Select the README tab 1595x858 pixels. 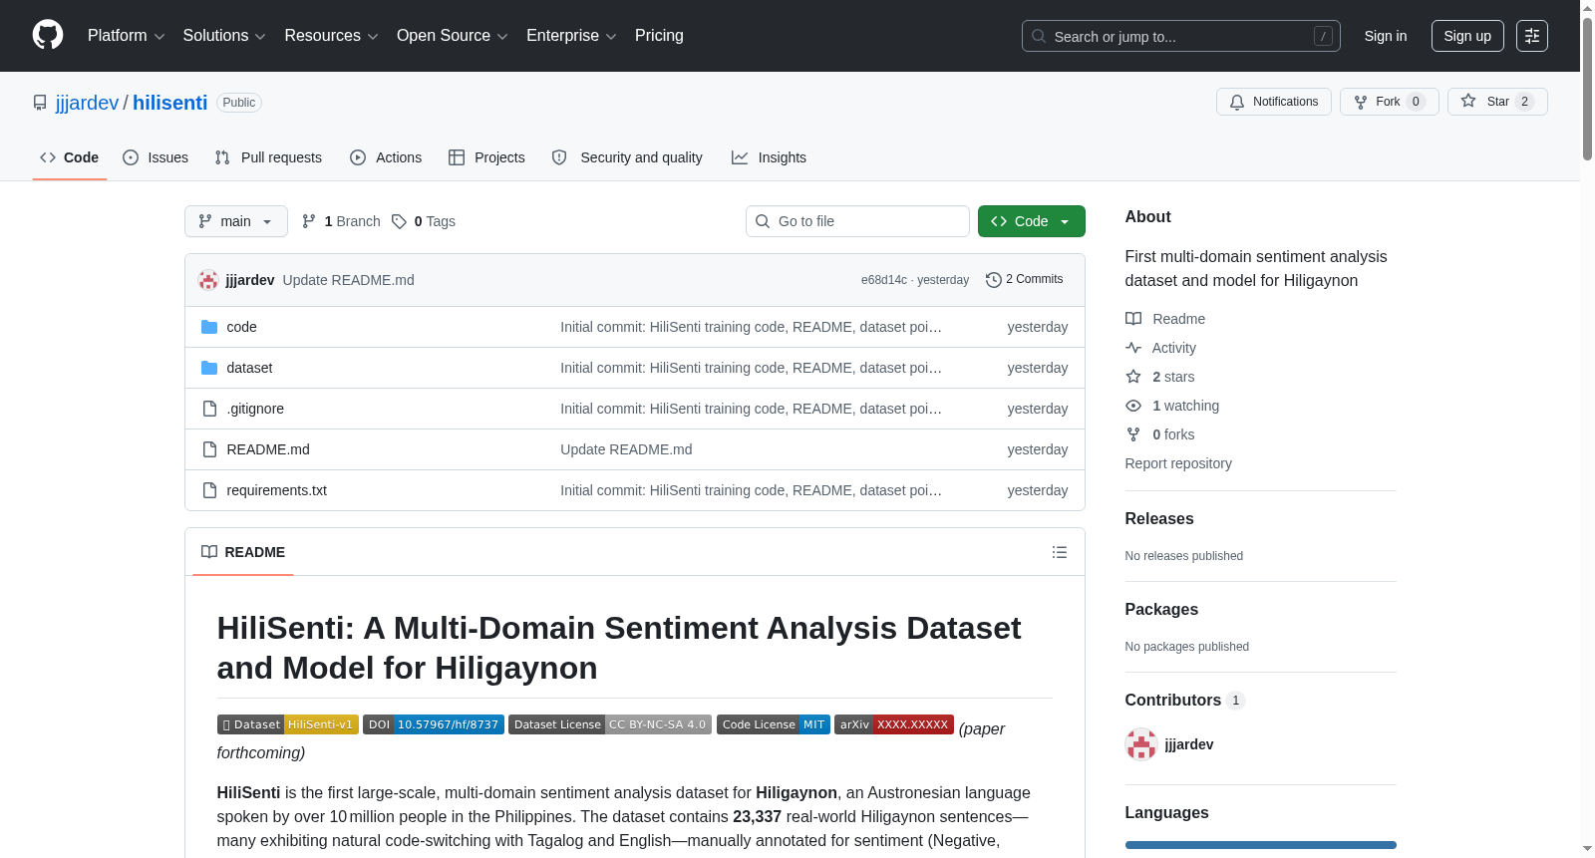click(x=243, y=552)
